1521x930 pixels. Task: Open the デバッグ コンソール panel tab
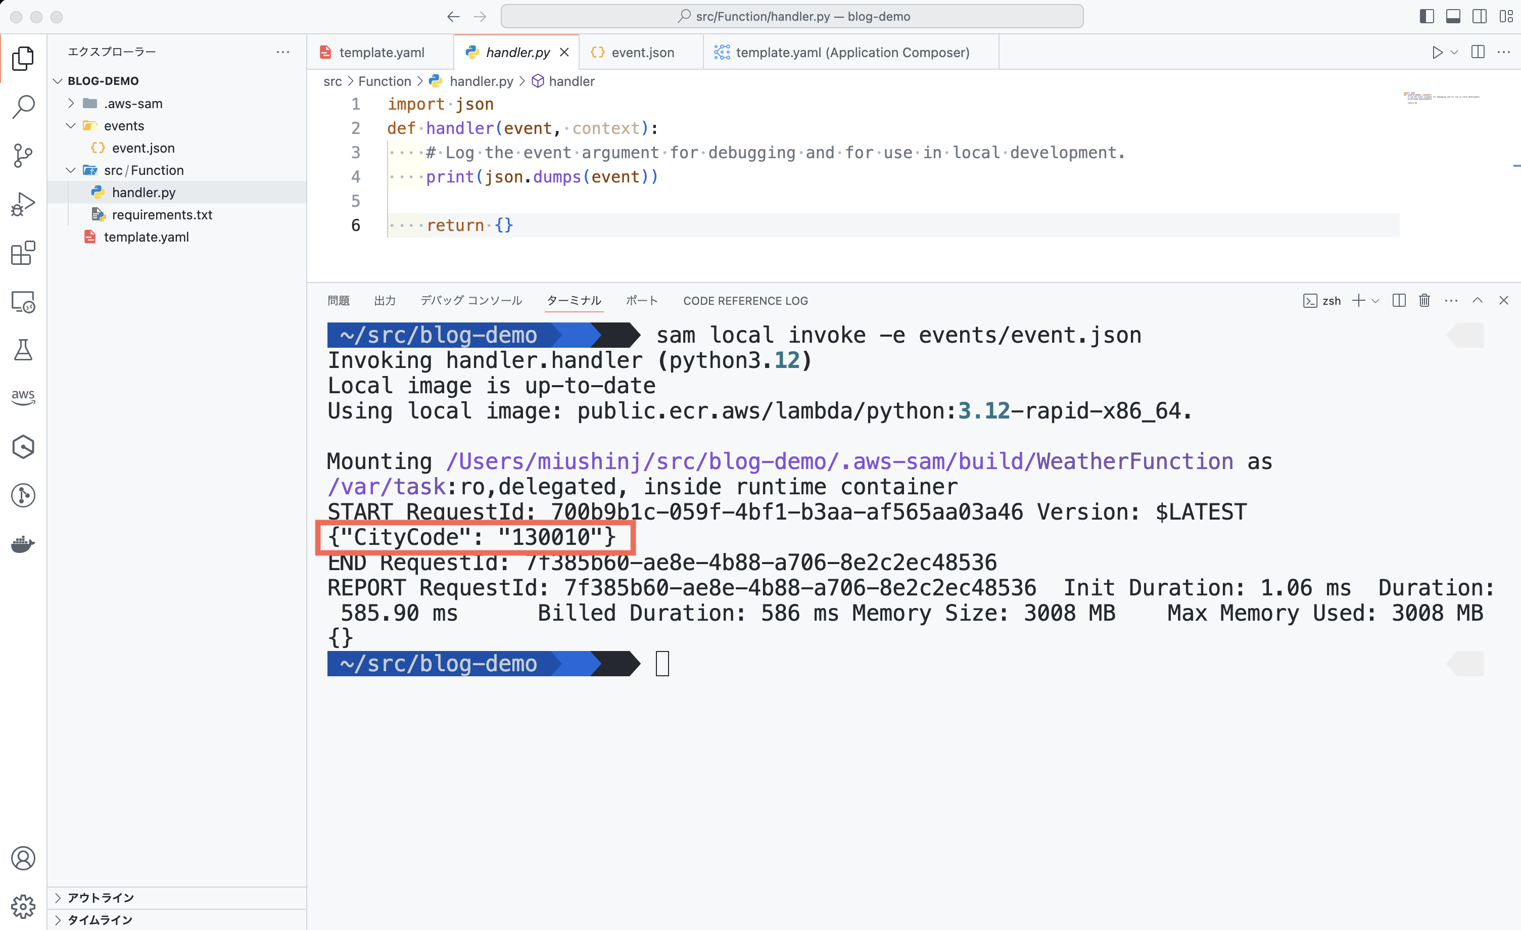(471, 301)
